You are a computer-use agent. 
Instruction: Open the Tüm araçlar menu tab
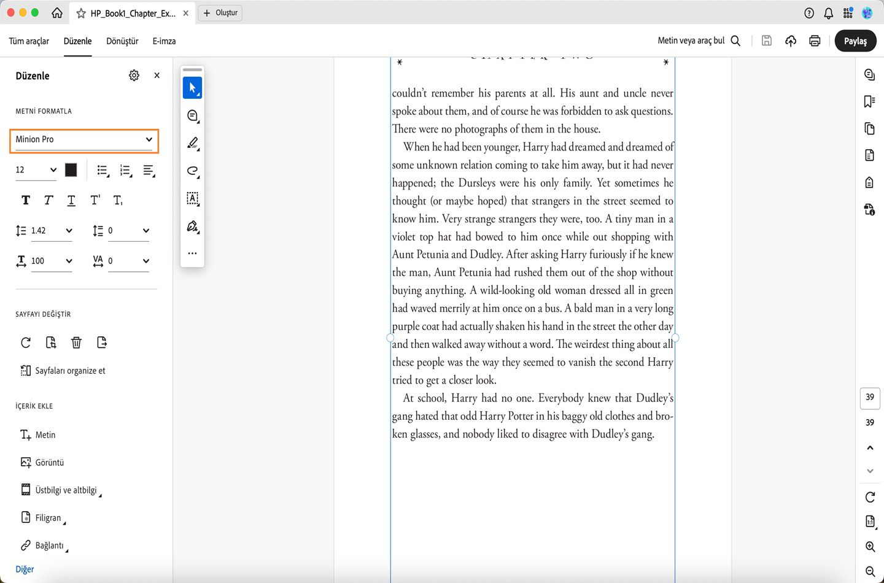pyautogui.click(x=28, y=41)
